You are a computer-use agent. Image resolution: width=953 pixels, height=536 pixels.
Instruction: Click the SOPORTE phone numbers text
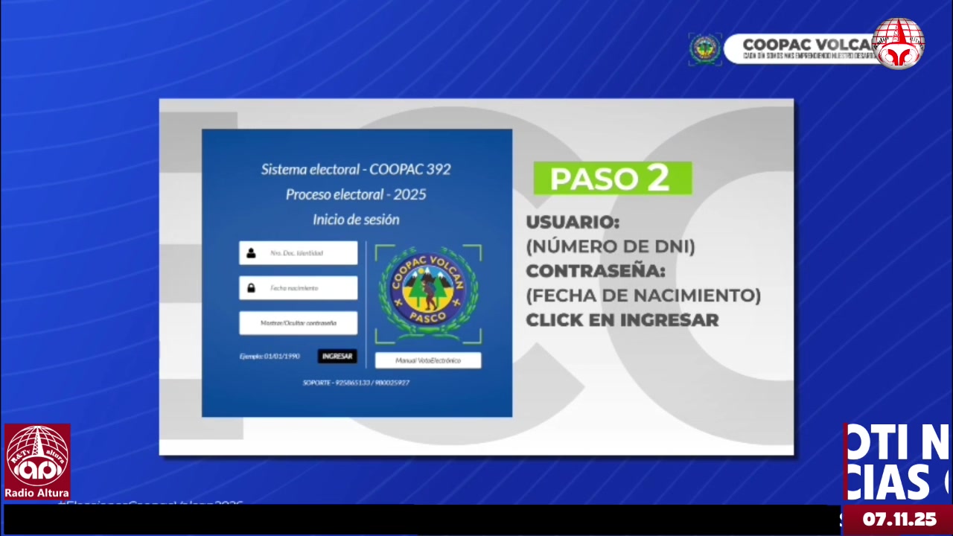pyautogui.click(x=356, y=383)
